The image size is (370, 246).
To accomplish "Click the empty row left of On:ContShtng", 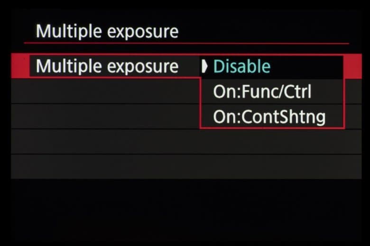I will pyautogui.click(x=104, y=116).
